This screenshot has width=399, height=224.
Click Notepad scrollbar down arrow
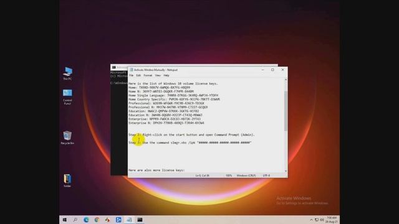pyautogui.click(x=286, y=171)
